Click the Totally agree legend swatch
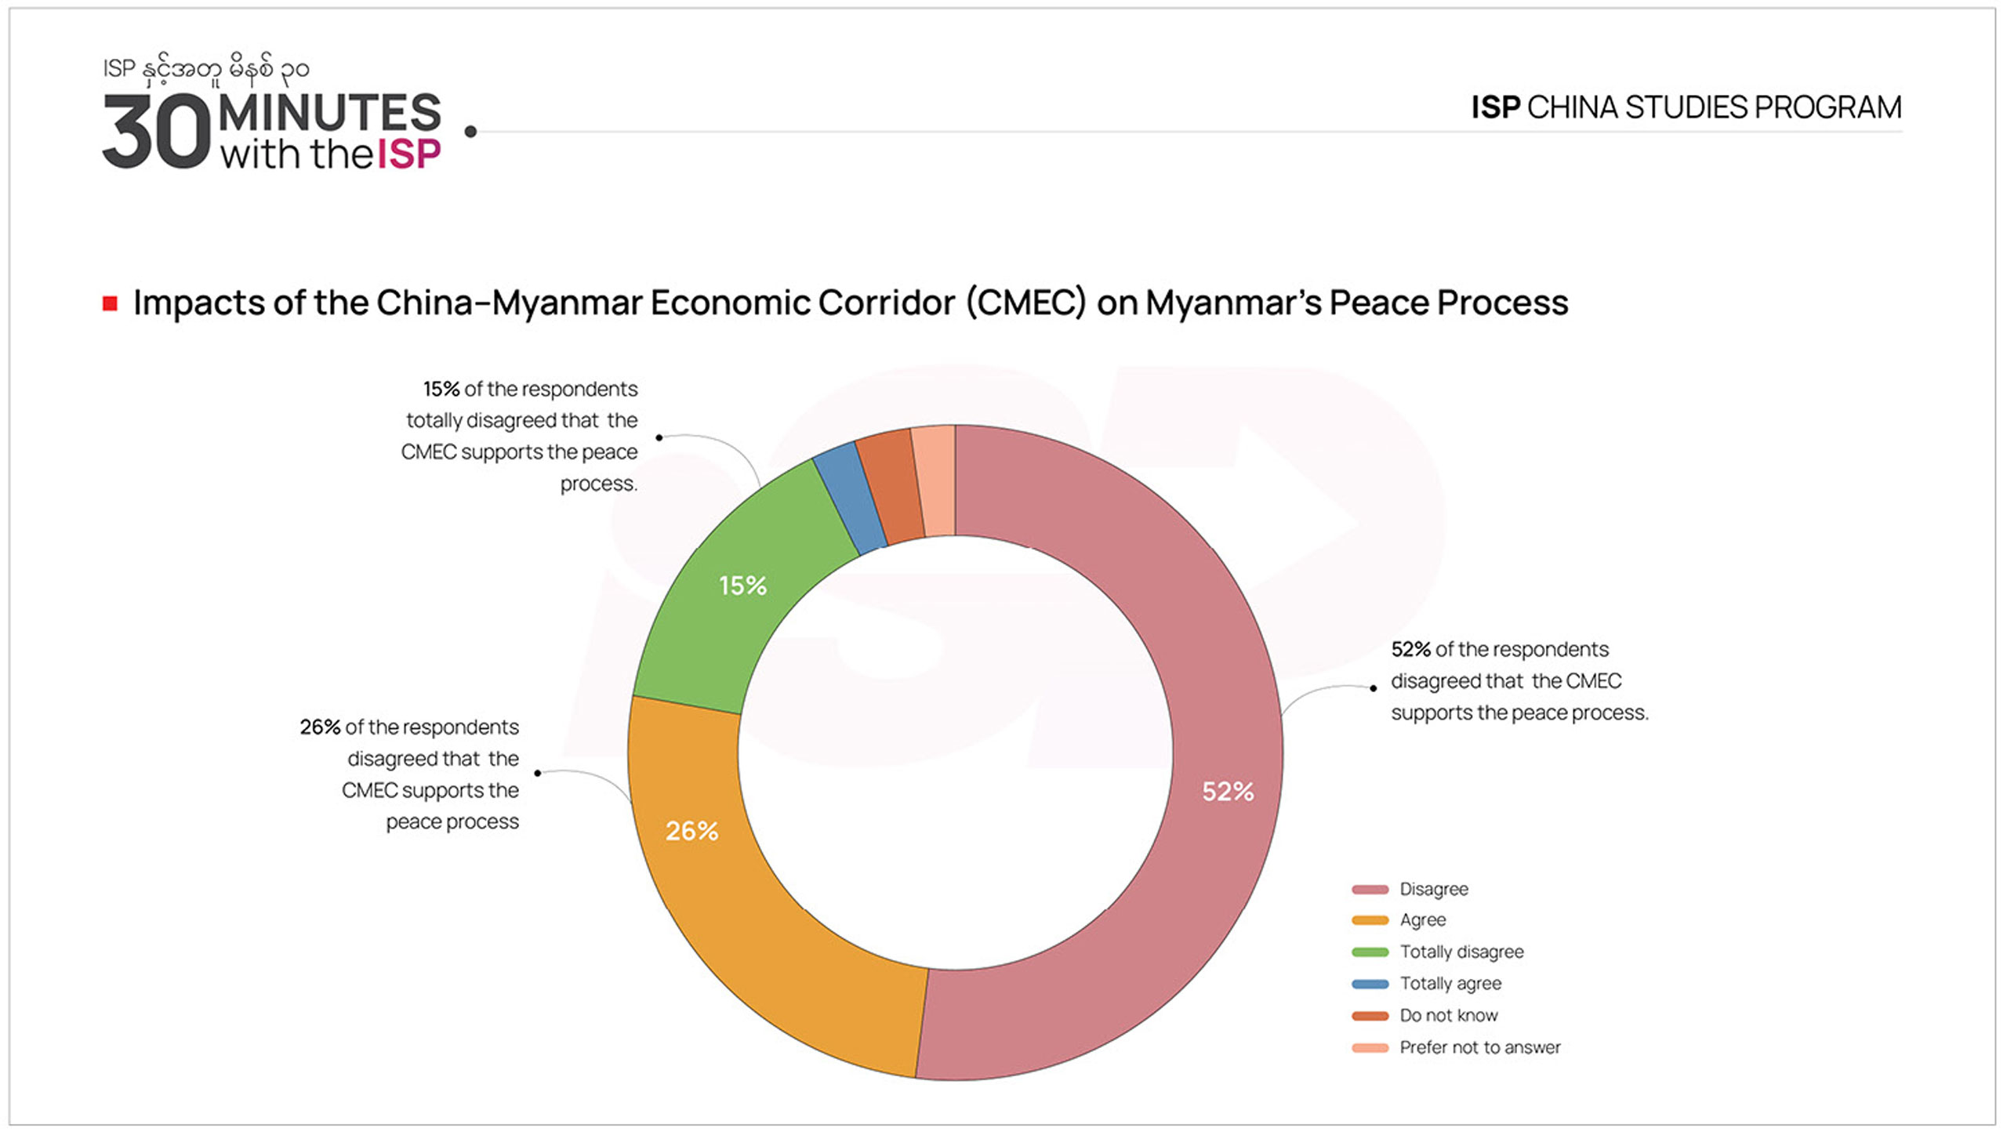 coord(1370,984)
